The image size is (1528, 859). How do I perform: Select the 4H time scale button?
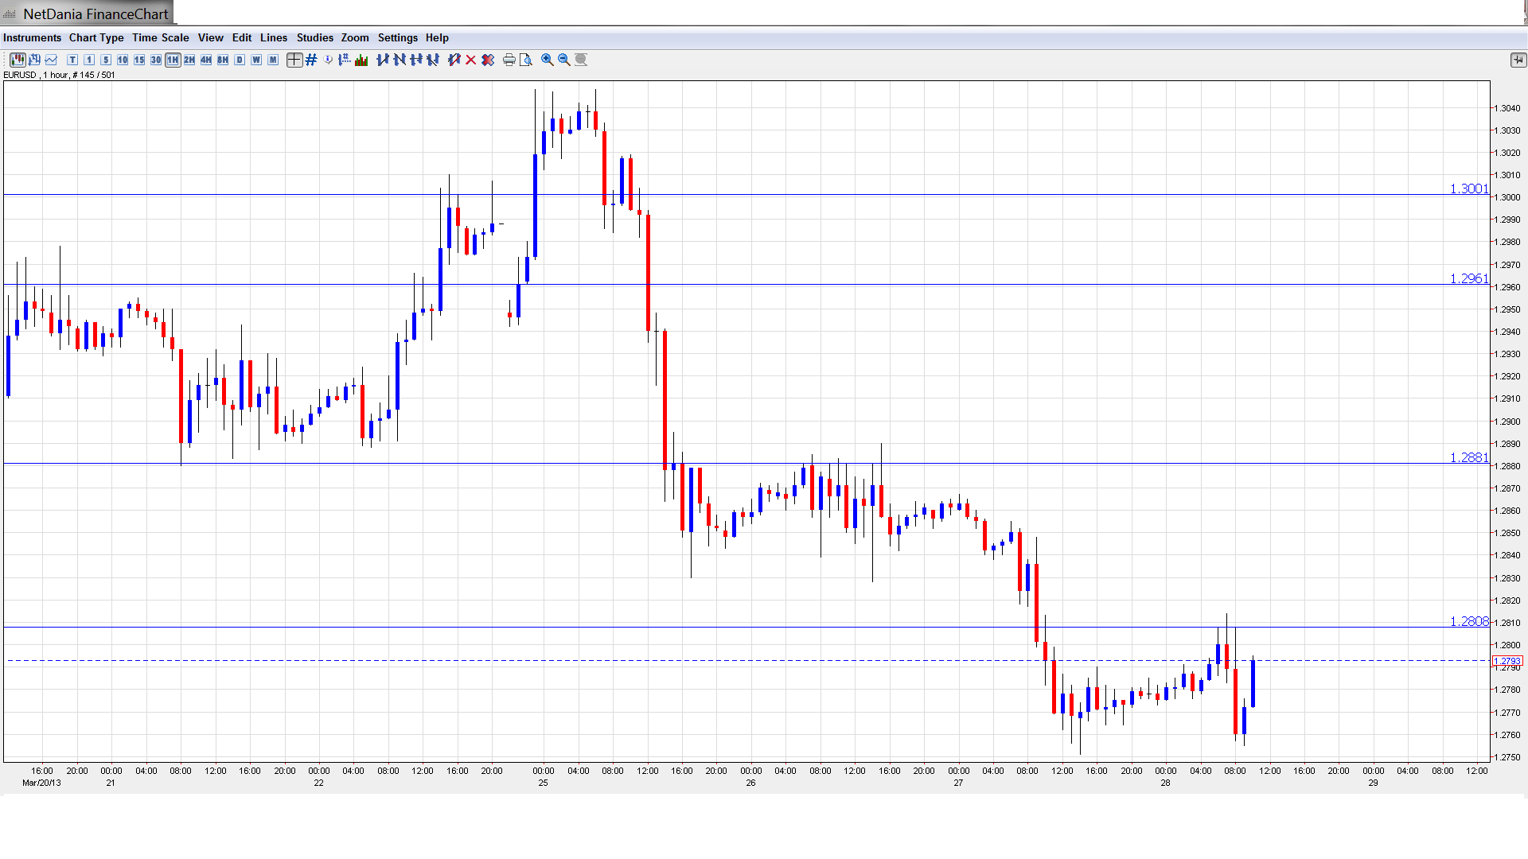(206, 60)
